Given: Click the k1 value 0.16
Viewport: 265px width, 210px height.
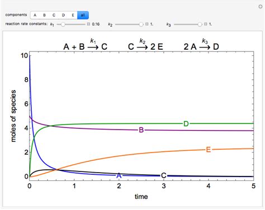Looking at the screenshot, I should 96,24.
